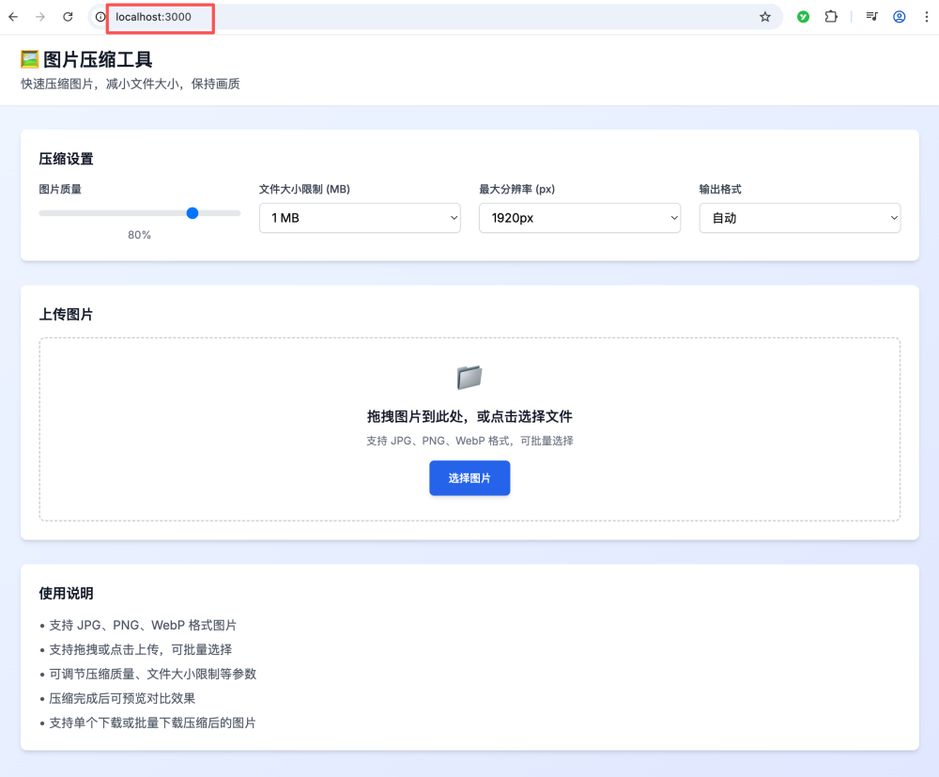The image size is (939, 777).
Task: Click the folder icon in upload area
Action: point(469,377)
